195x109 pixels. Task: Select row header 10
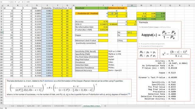[x=2, y=32]
